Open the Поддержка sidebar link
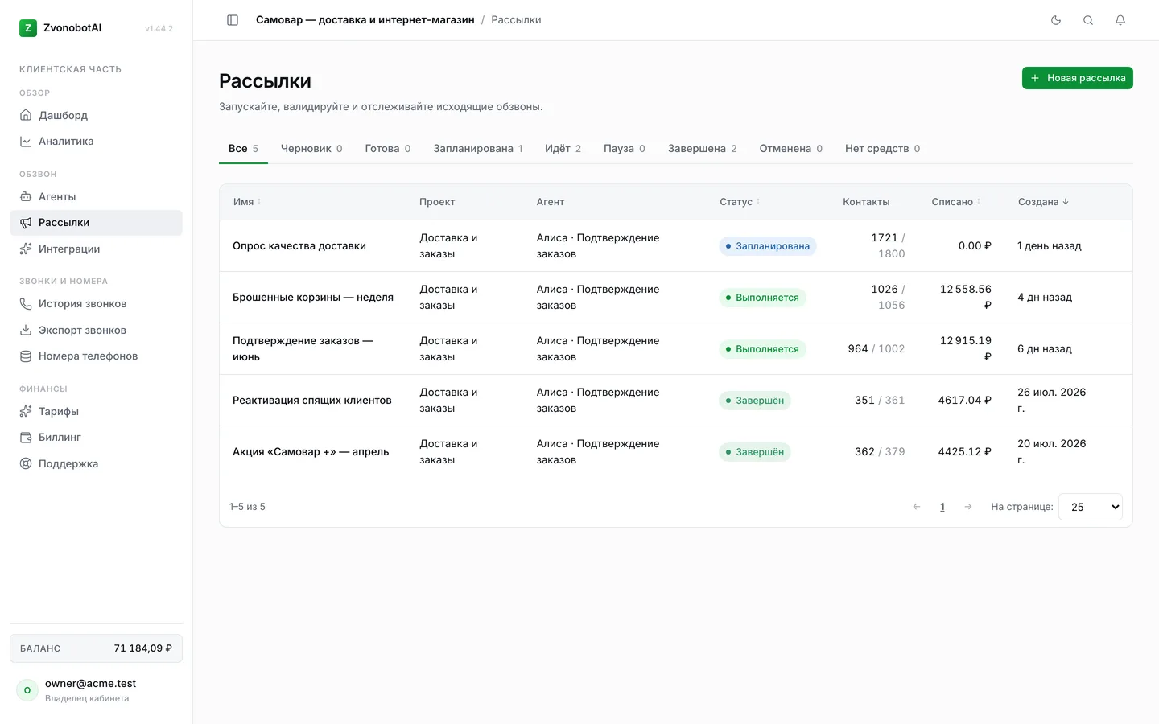Viewport: 1159px width, 724px height. pos(96,464)
